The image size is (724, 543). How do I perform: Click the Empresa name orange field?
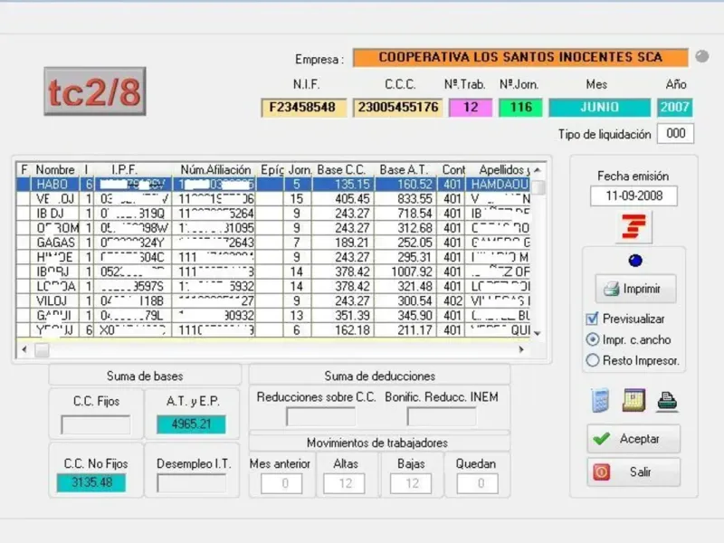(520, 57)
